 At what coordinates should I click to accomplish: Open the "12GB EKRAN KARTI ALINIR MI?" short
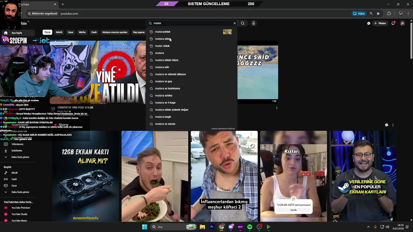coord(86,176)
